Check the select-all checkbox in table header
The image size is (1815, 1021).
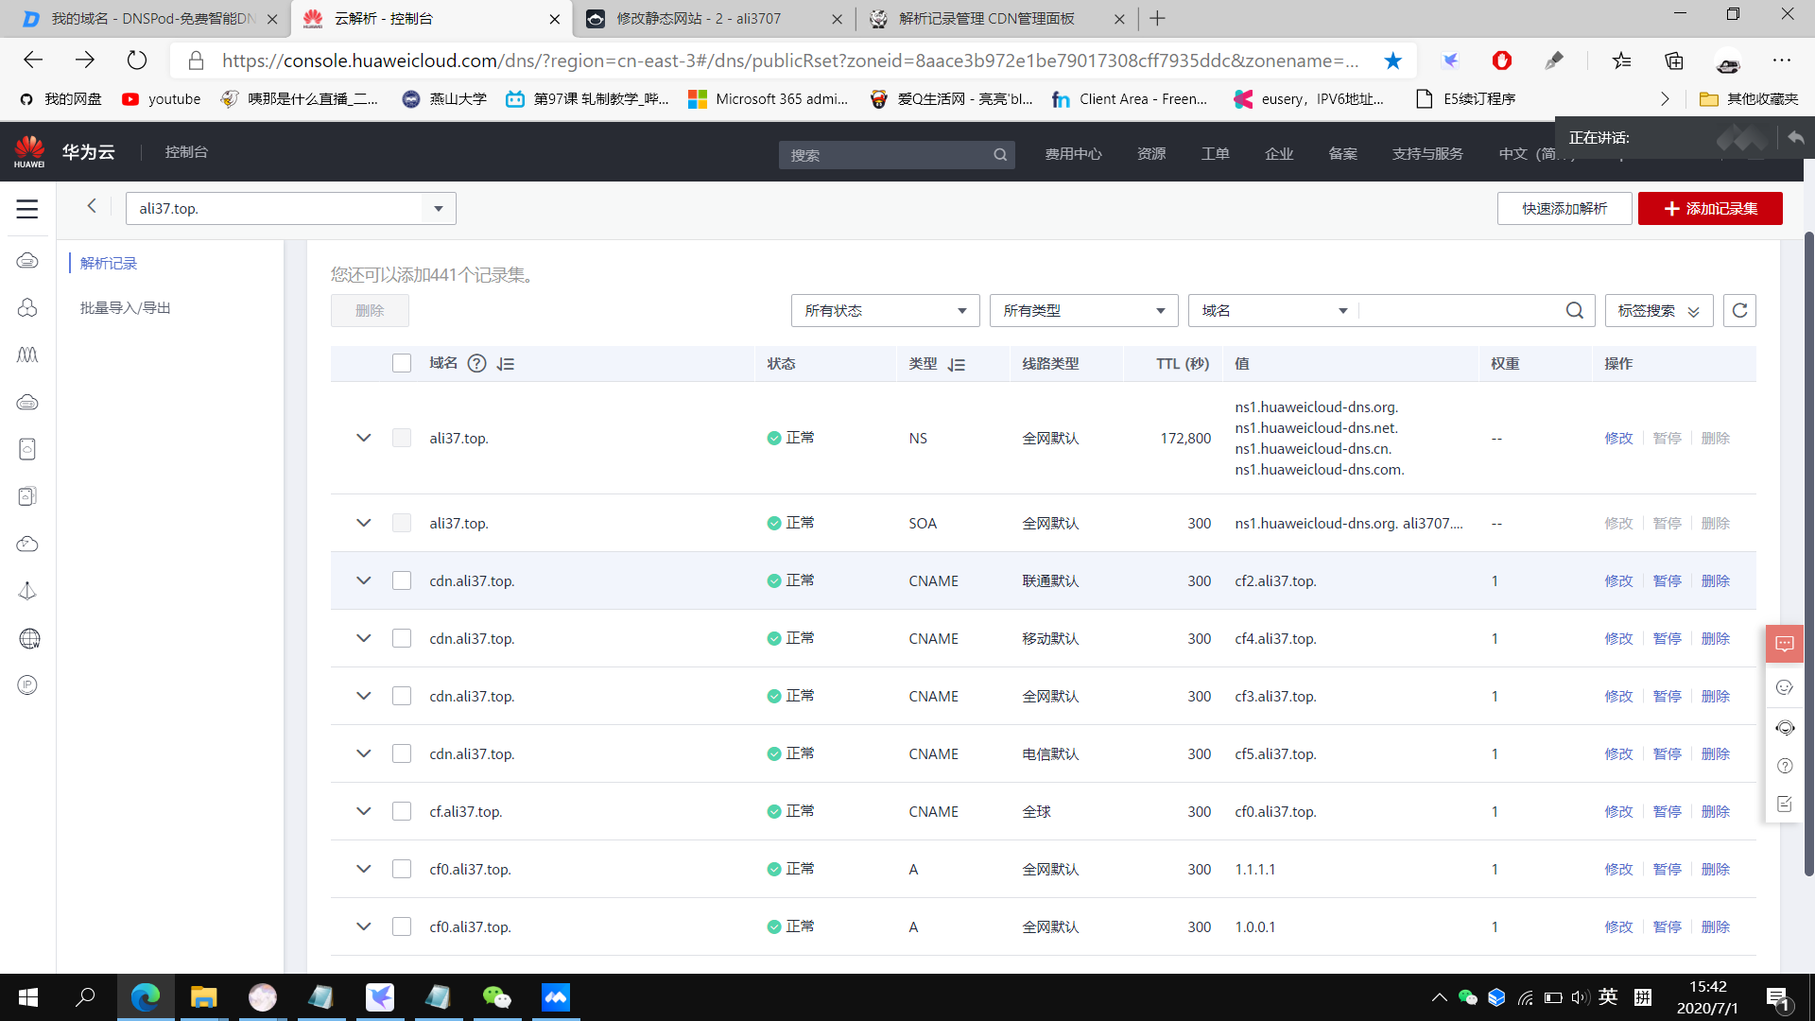[x=402, y=363]
